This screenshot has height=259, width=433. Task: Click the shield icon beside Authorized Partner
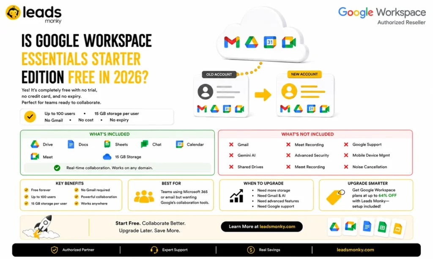pyautogui.click(x=55, y=250)
